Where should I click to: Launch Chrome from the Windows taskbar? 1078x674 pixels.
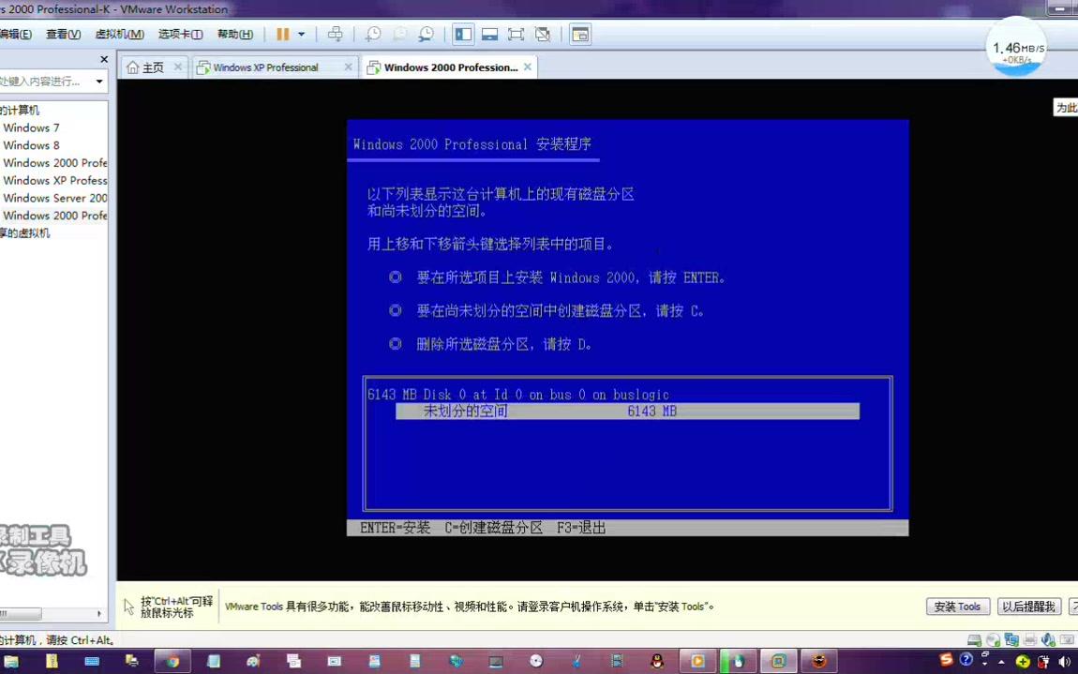[172, 661]
